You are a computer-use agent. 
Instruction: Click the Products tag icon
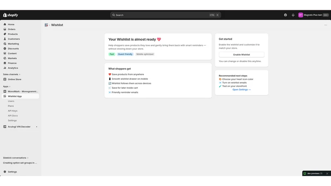[5, 34]
